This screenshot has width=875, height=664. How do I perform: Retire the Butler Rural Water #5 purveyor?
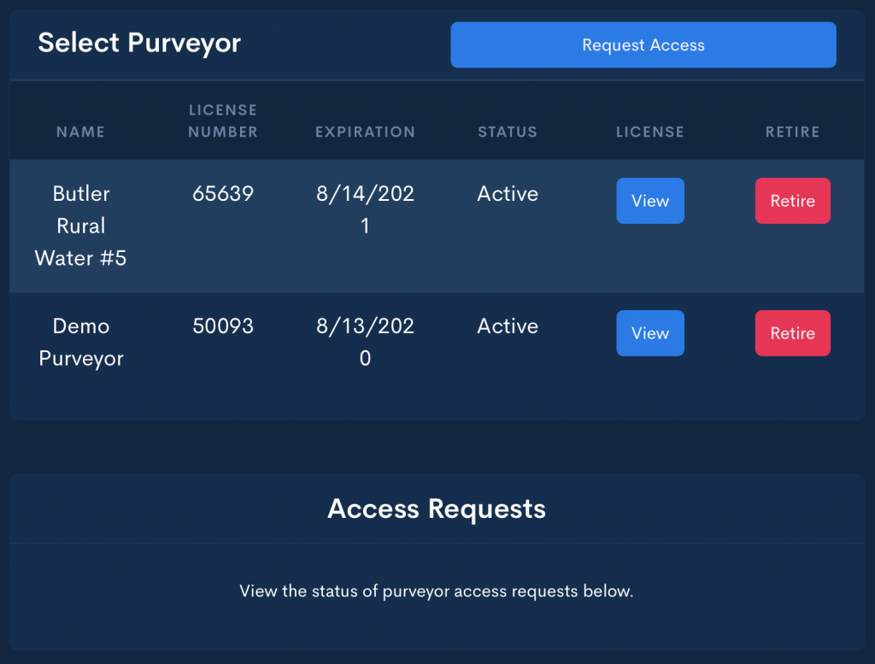coord(792,201)
